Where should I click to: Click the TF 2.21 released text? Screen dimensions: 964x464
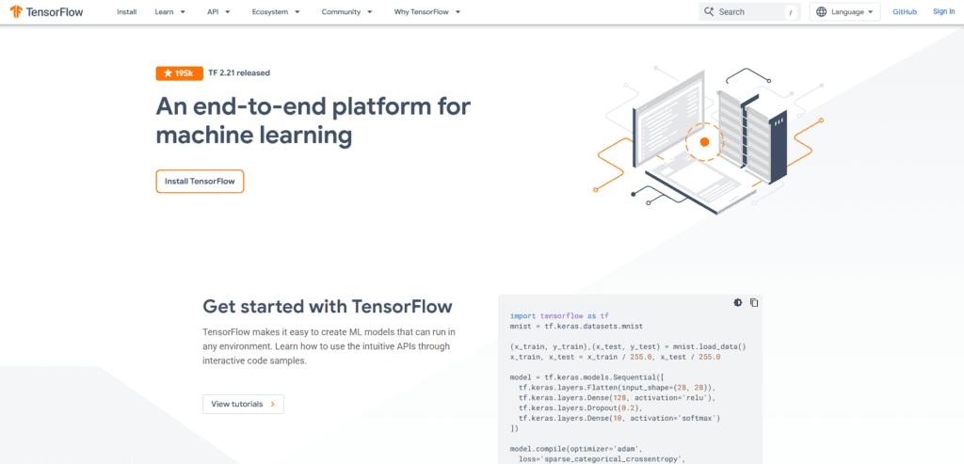click(239, 73)
